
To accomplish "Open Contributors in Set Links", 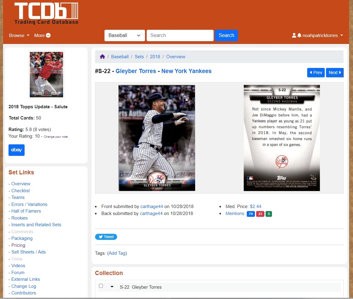I will 24,293.
